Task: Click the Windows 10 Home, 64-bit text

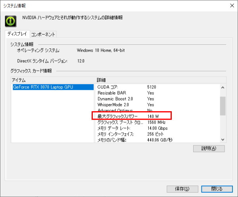Action: pyautogui.click(x=101, y=50)
